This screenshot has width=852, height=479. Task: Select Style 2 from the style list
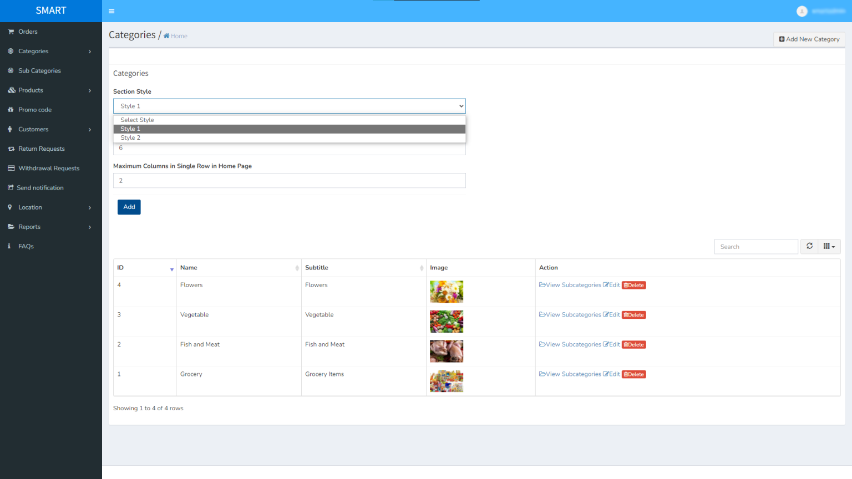click(x=130, y=137)
